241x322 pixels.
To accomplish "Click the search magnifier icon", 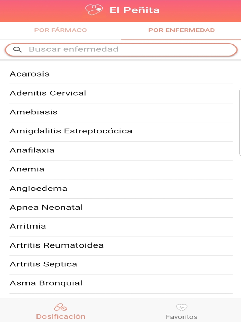I will click(x=18, y=49).
